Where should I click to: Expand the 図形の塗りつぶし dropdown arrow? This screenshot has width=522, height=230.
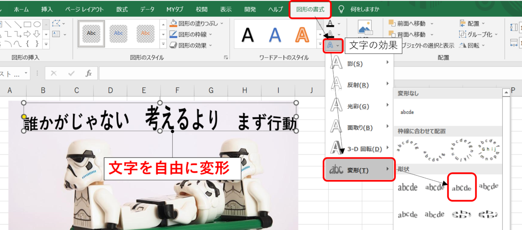[222, 24]
